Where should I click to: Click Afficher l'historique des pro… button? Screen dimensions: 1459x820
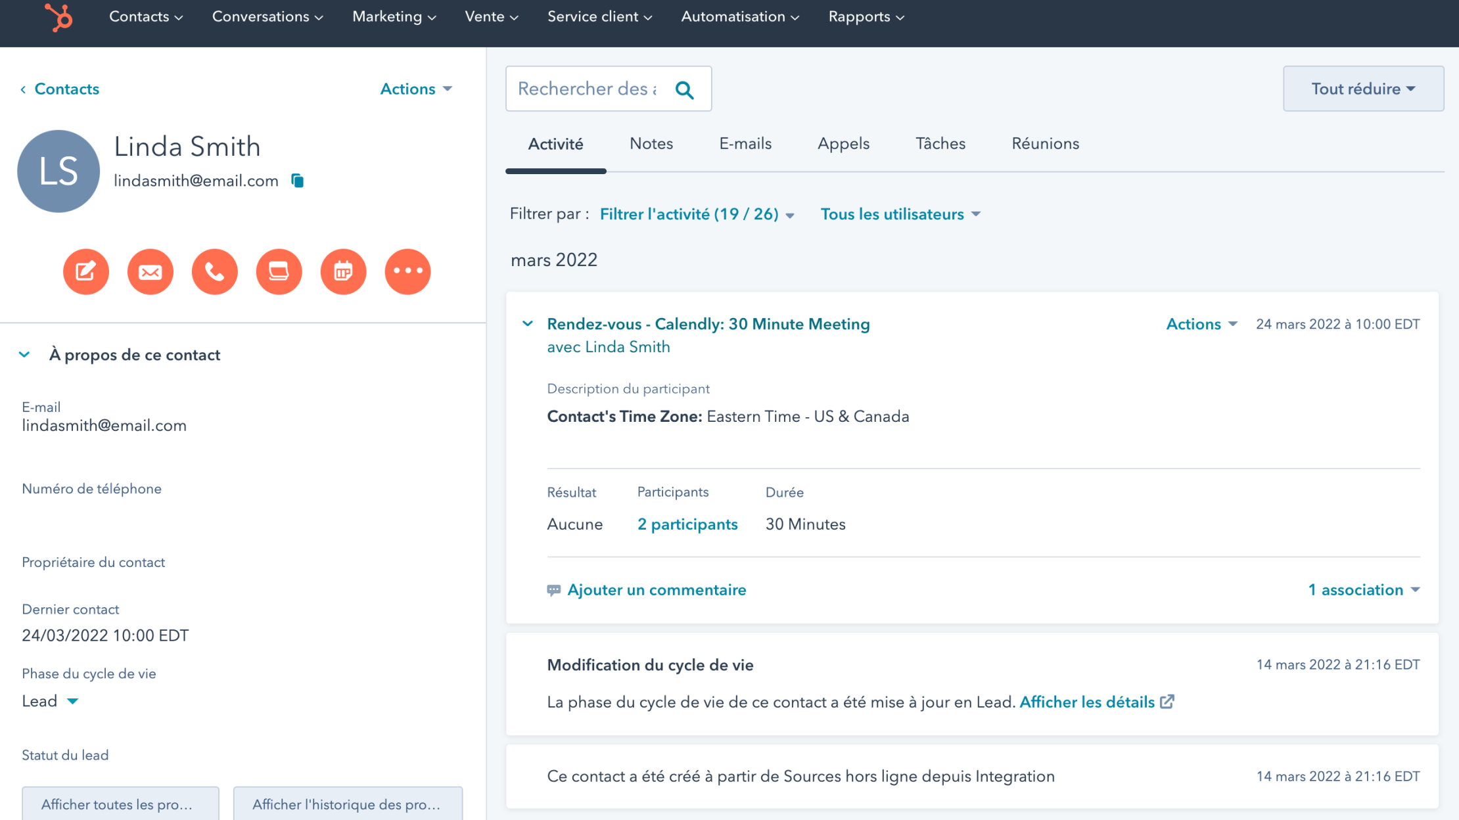point(348,804)
